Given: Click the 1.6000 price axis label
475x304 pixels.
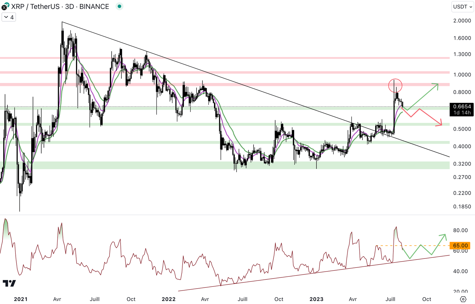Looking at the screenshot, I should click(462, 38).
